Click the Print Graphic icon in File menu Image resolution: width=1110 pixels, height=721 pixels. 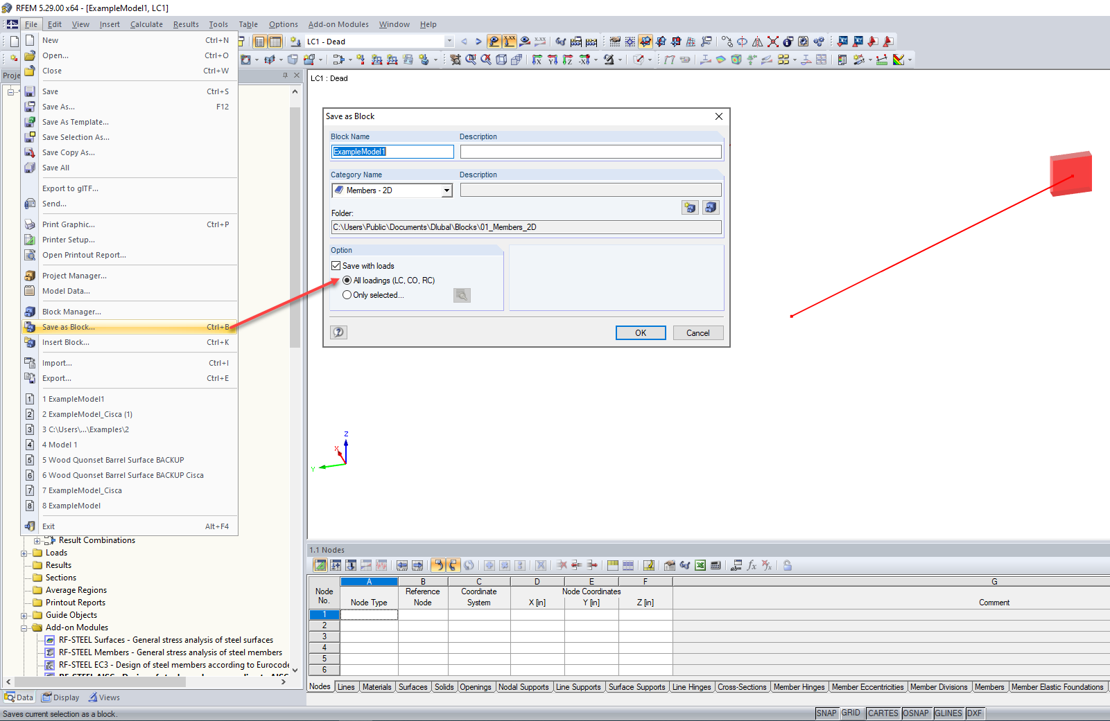[x=30, y=224]
